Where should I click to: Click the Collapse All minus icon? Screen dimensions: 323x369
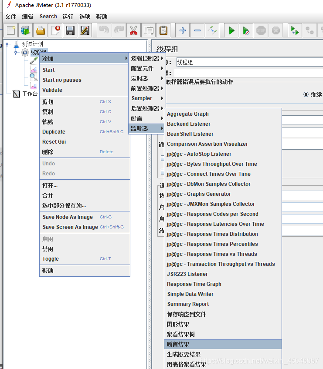coord(197,30)
